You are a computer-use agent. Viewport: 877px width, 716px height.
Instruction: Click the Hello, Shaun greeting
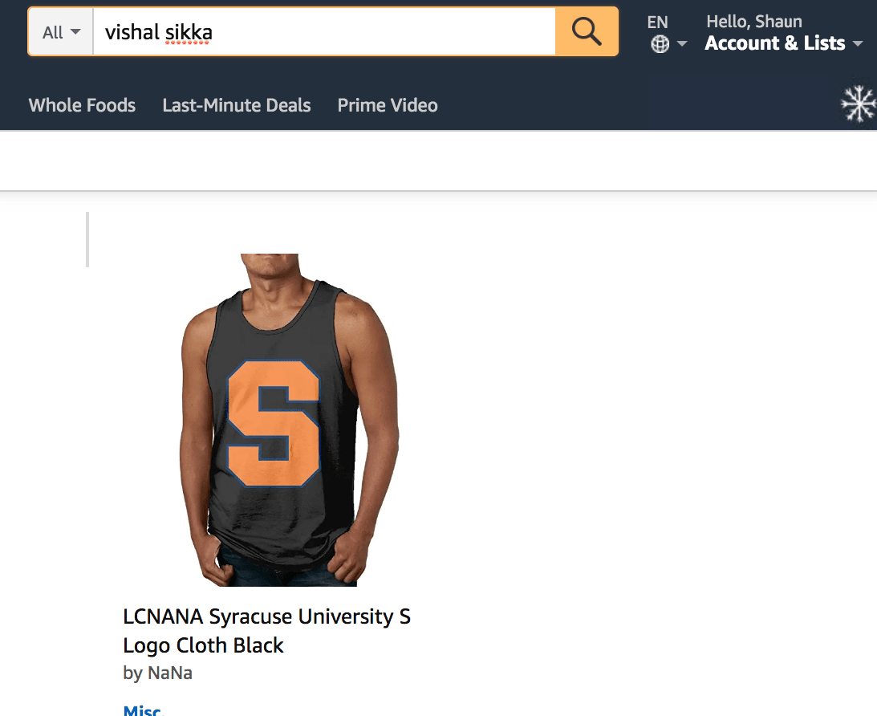pos(754,21)
